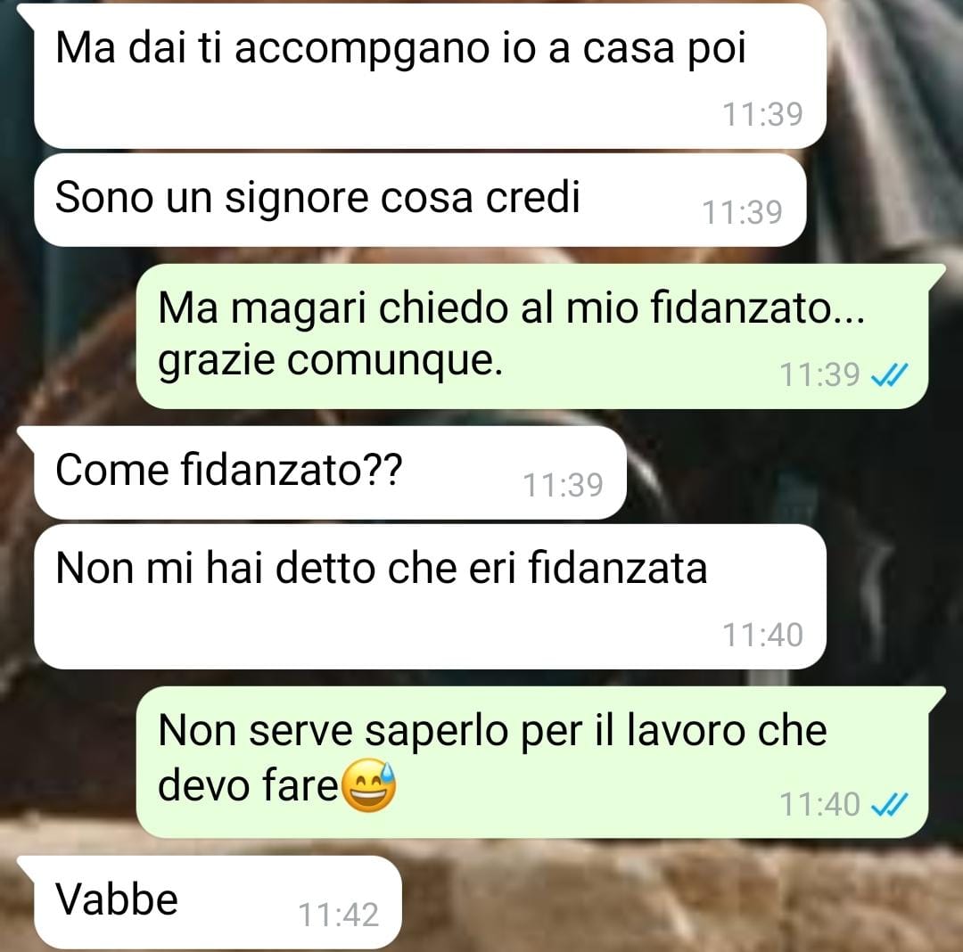The height and width of the screenshot is (952, 963).
Task: Tap blue read ticks on 'devo fare' message
Action: click(x=889, y=804)
